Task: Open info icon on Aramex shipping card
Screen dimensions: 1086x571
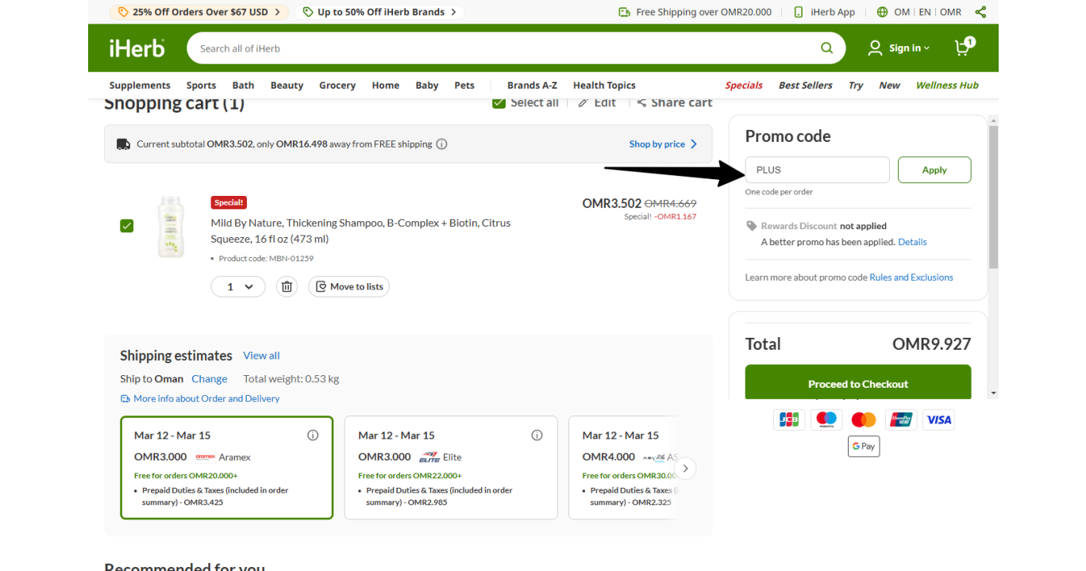Action: 313,435
